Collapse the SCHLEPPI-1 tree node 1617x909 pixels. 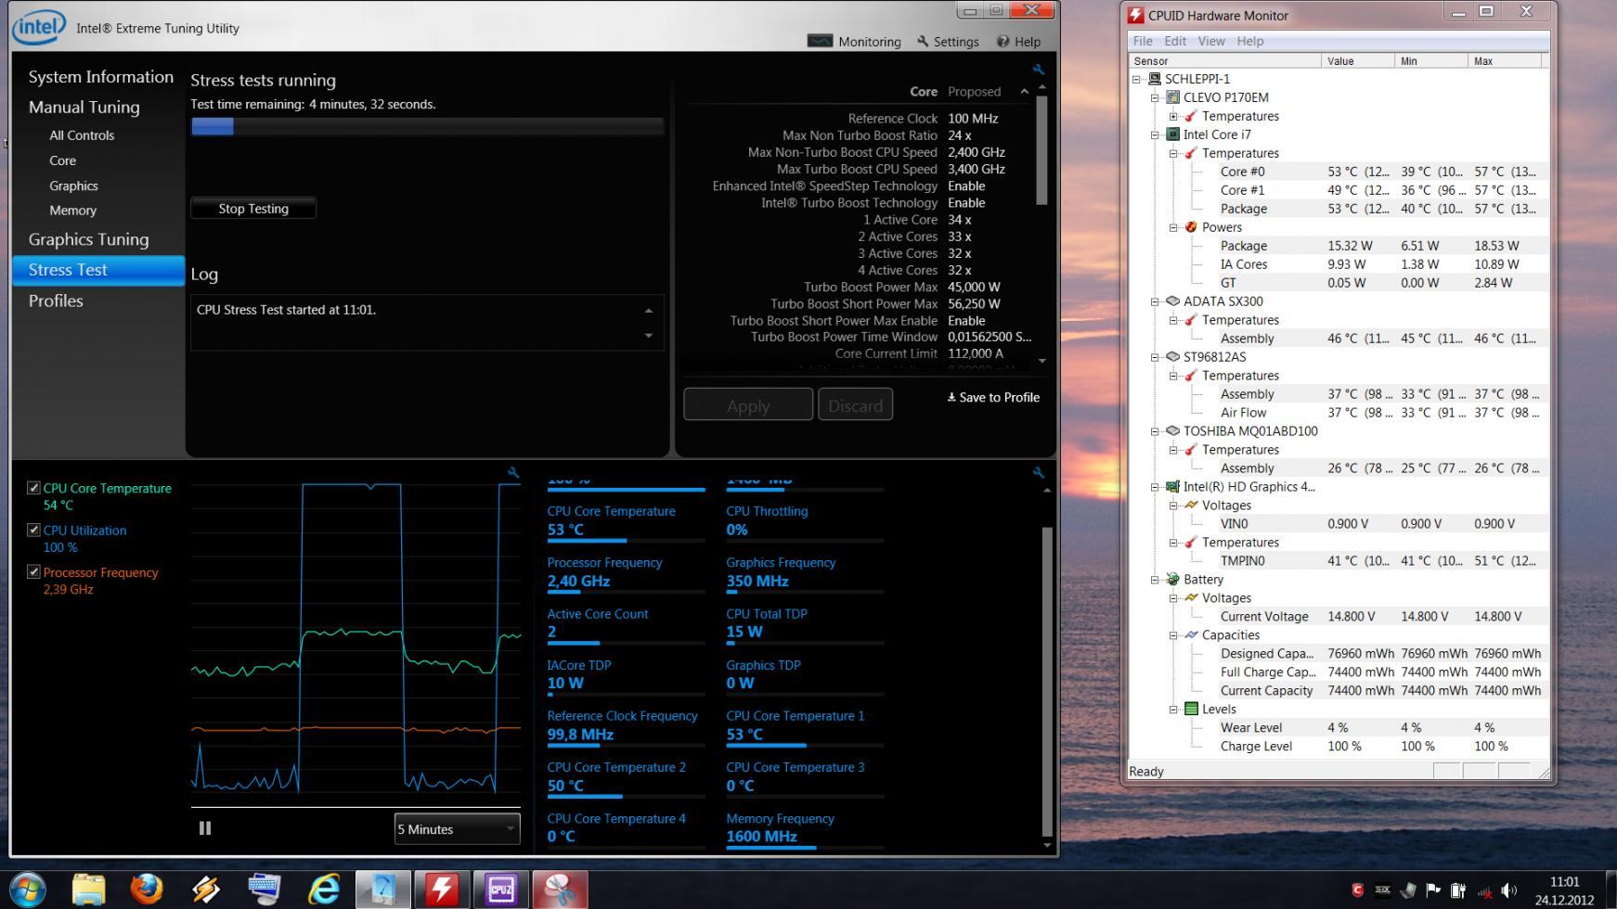[x=1136, y=79]
